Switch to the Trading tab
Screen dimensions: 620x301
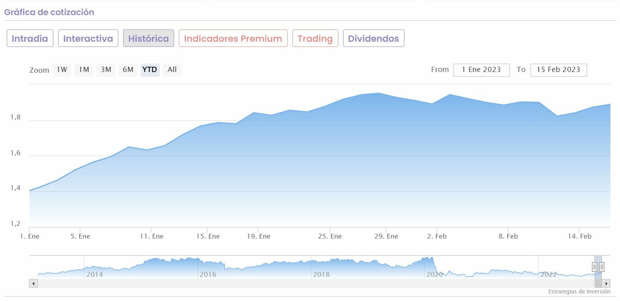315,39
